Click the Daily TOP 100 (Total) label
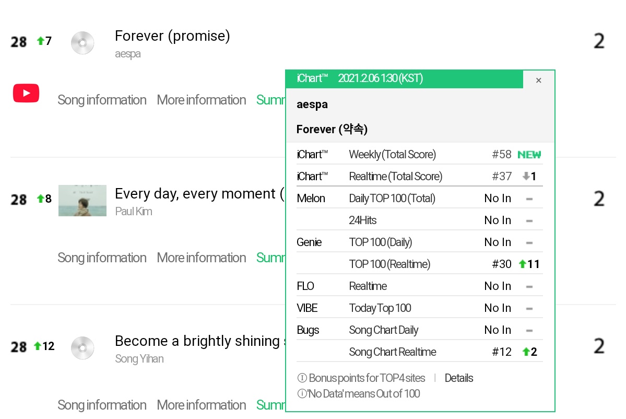This screenshot has height=419, width=626. pyautogui.click(x=392, y=199)
